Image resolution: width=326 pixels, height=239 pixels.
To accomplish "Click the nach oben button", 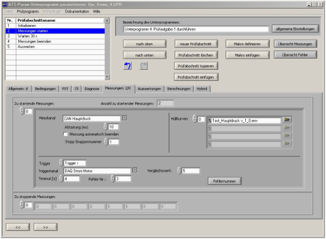I will click(x=145, y=44).
